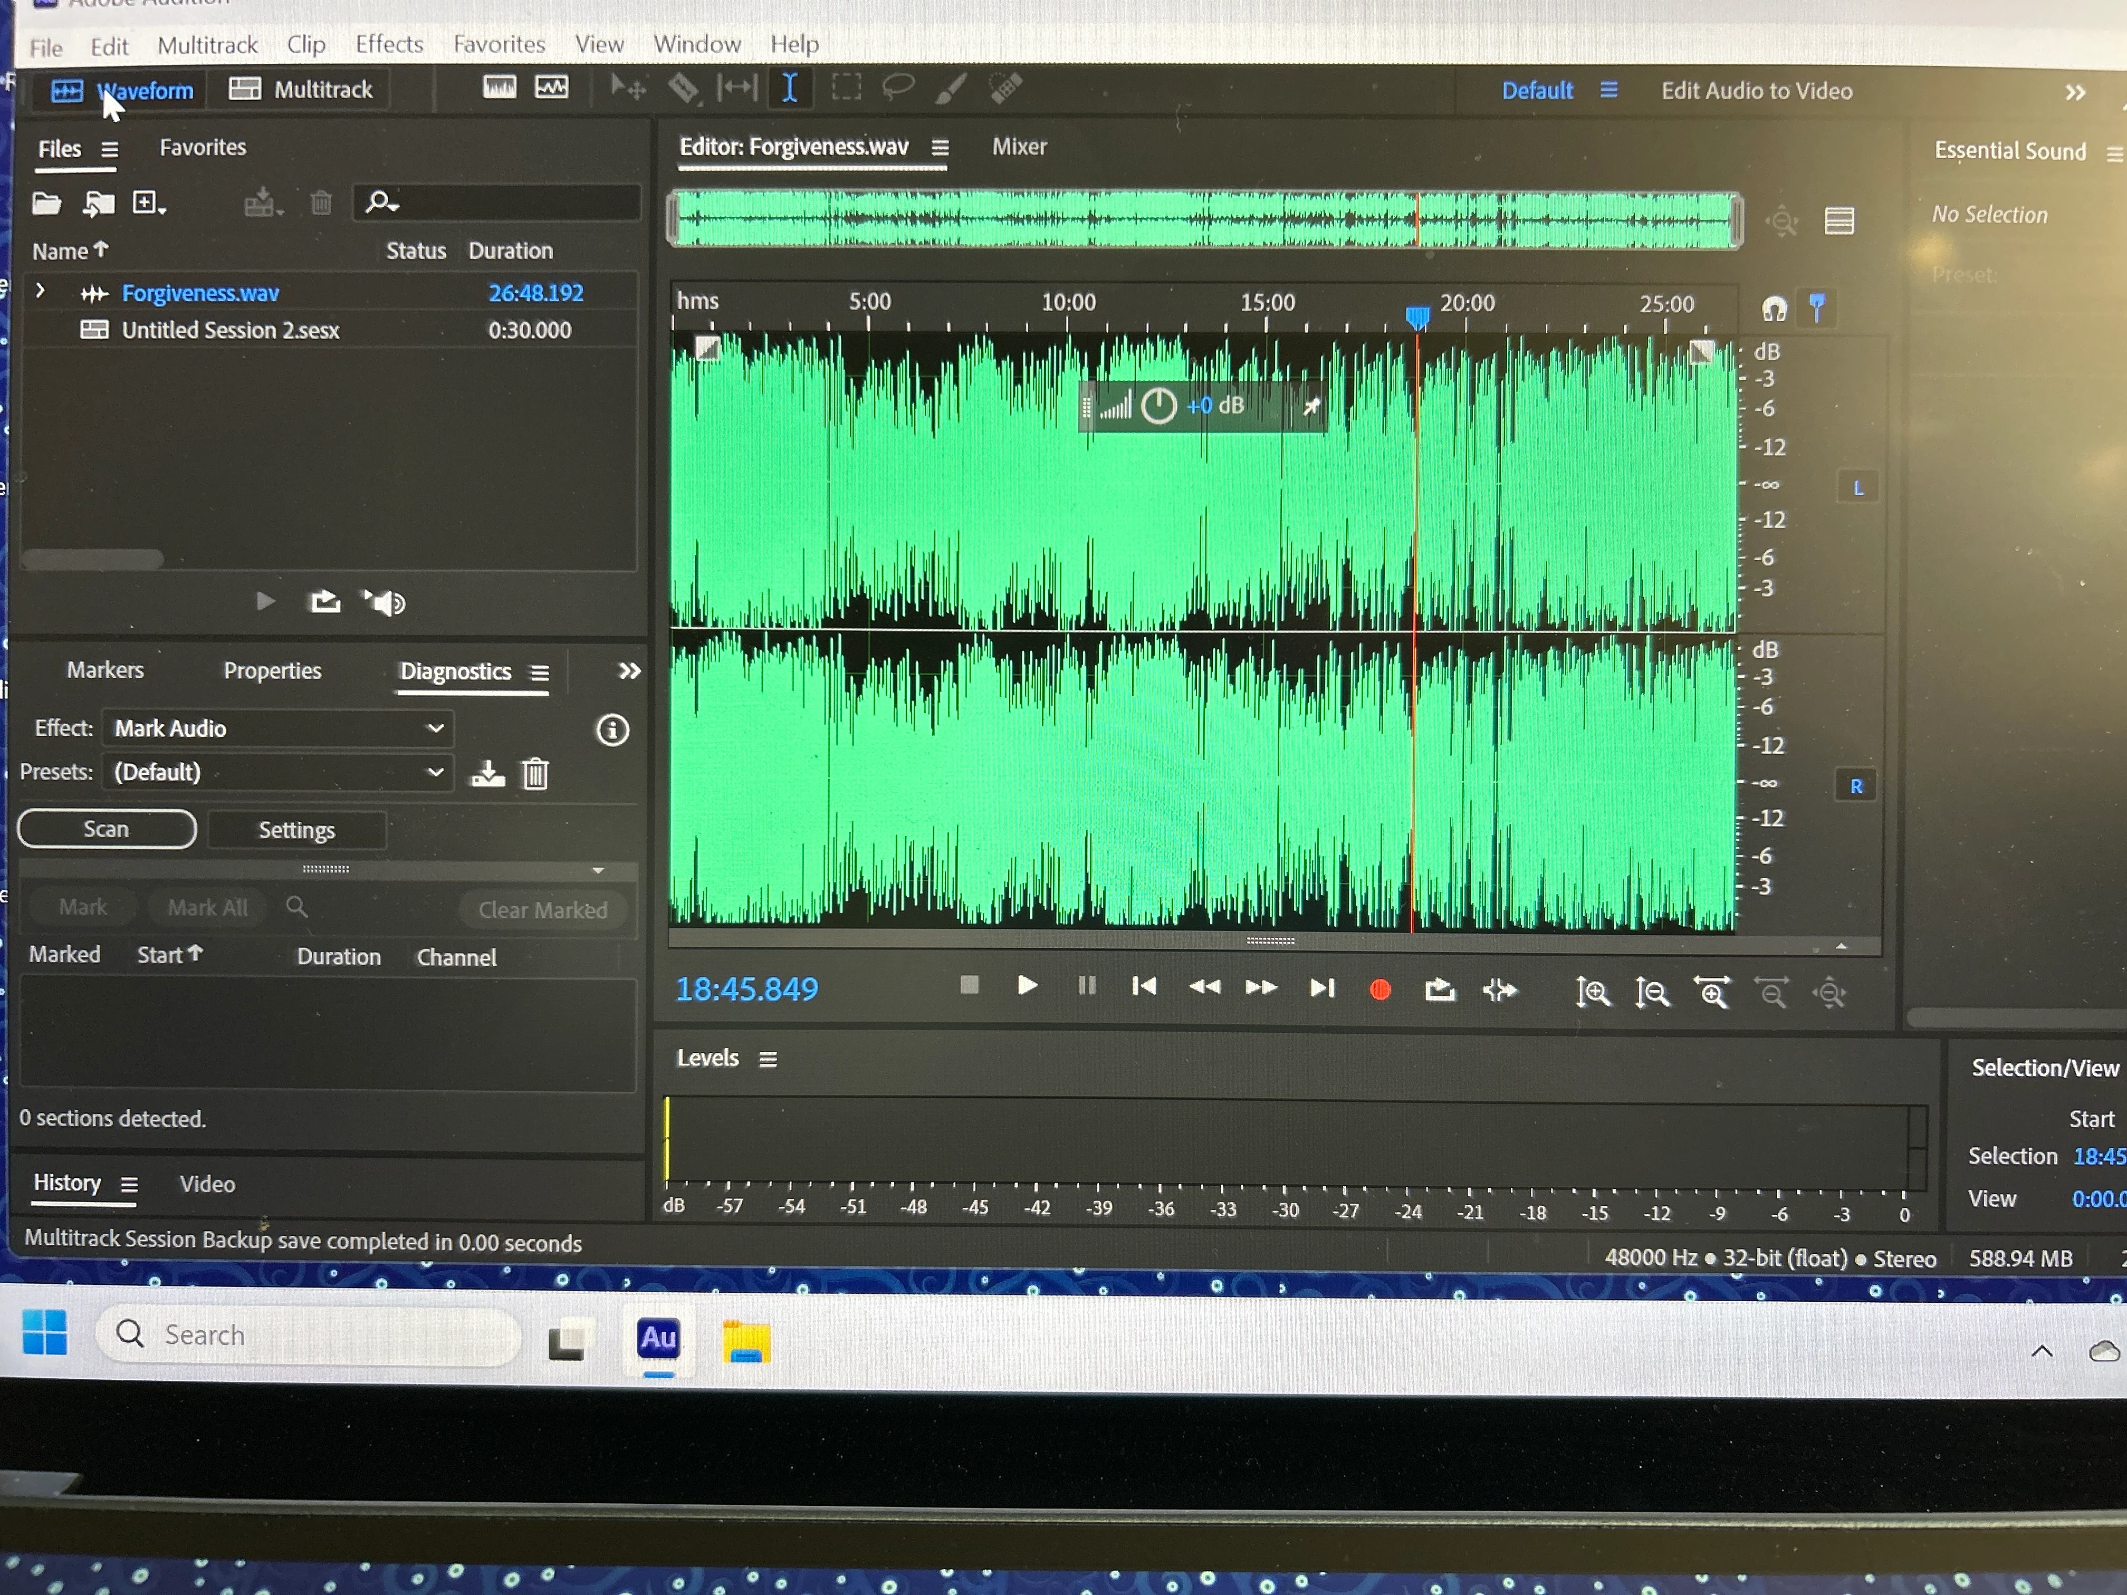Toggle the right channel R button
The width and height of the screenshot is (2127, 1595).
[1856, 786]
